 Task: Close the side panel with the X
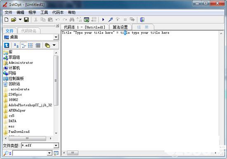[x=57, y=25]
